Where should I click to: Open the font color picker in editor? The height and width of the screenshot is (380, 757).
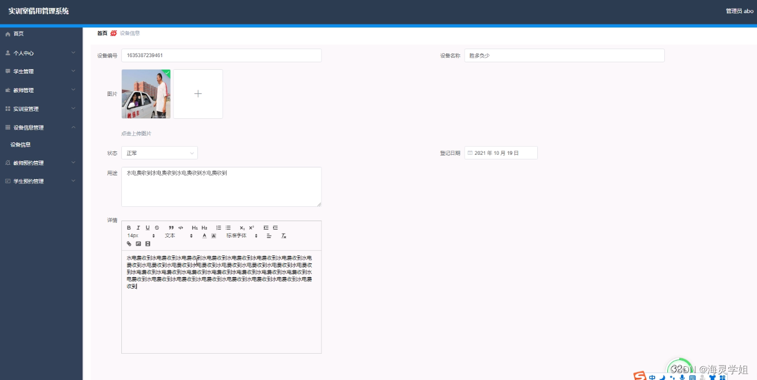[x=204, y=235]
